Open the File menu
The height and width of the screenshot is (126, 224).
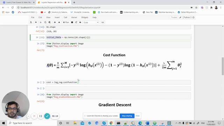[x=33, y=17]
